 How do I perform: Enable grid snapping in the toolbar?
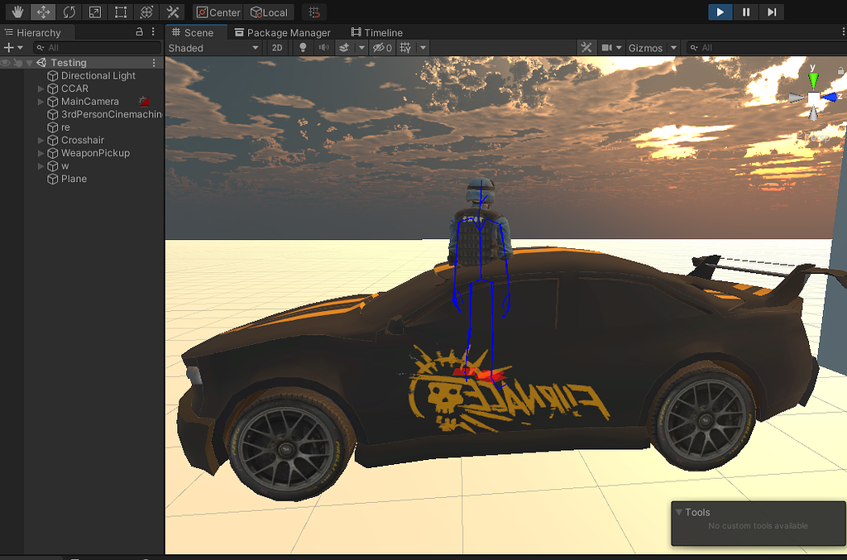coord(315,12)
